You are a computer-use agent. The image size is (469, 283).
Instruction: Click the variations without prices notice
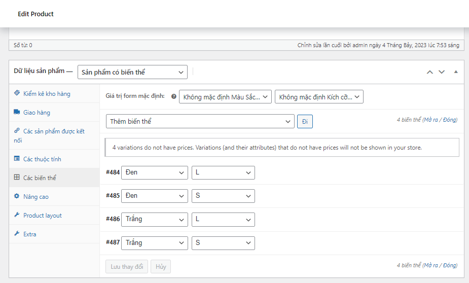tap(282, 147)
